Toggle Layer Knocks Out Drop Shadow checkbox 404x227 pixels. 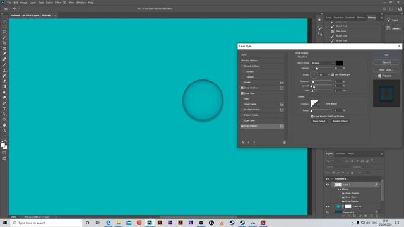pos(312,116)
